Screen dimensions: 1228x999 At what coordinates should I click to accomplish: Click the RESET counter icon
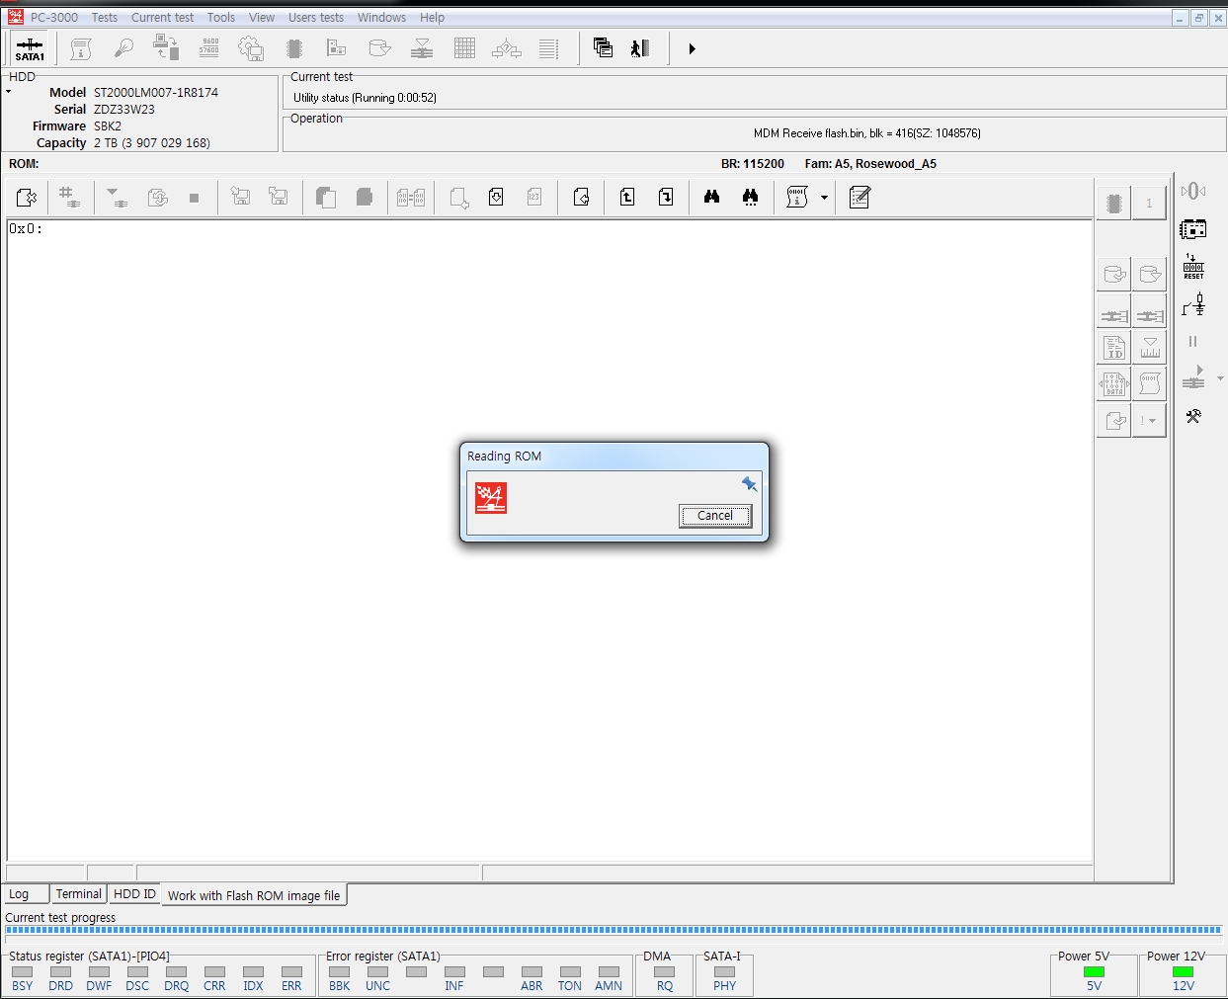(x=1193, y=267)
